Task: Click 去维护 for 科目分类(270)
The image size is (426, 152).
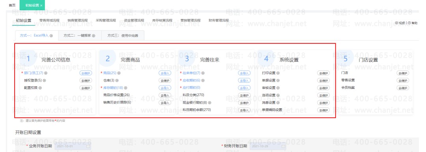Action: point(244,95)
